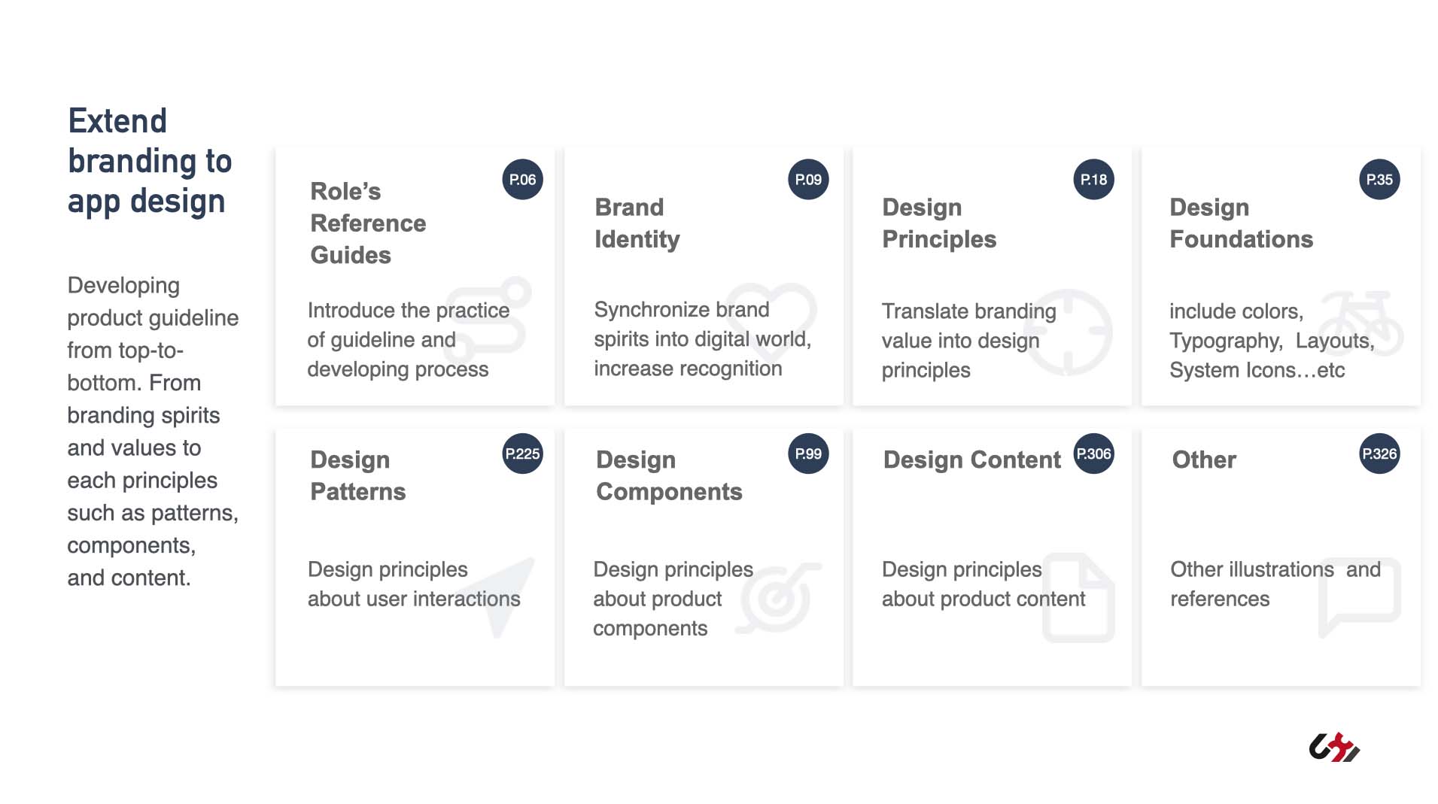Click the document icon in Design Content card
The width and height of the screenshot is (1438, 804).
click(x=1078, y=597)
